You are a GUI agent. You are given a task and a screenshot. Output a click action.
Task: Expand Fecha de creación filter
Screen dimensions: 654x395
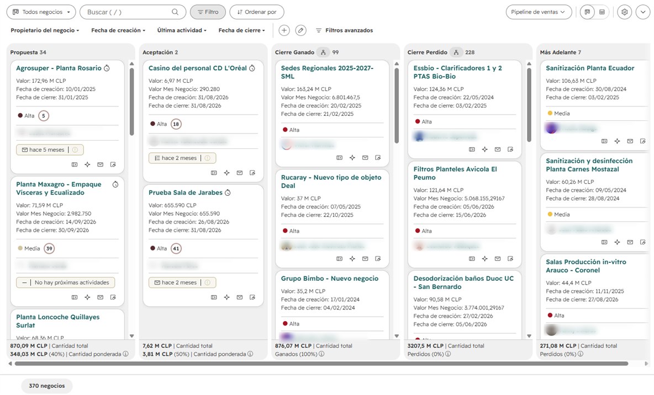point(118,30)
